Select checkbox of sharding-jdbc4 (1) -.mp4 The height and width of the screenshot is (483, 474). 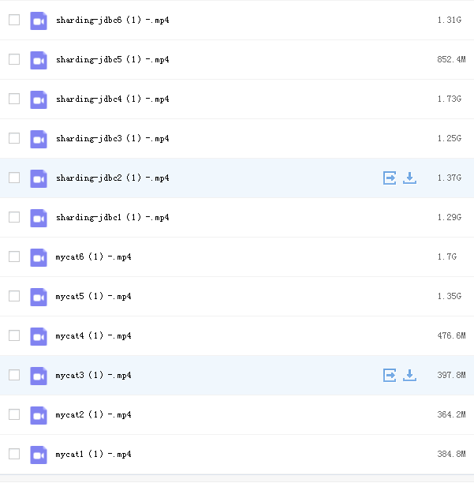14,99
